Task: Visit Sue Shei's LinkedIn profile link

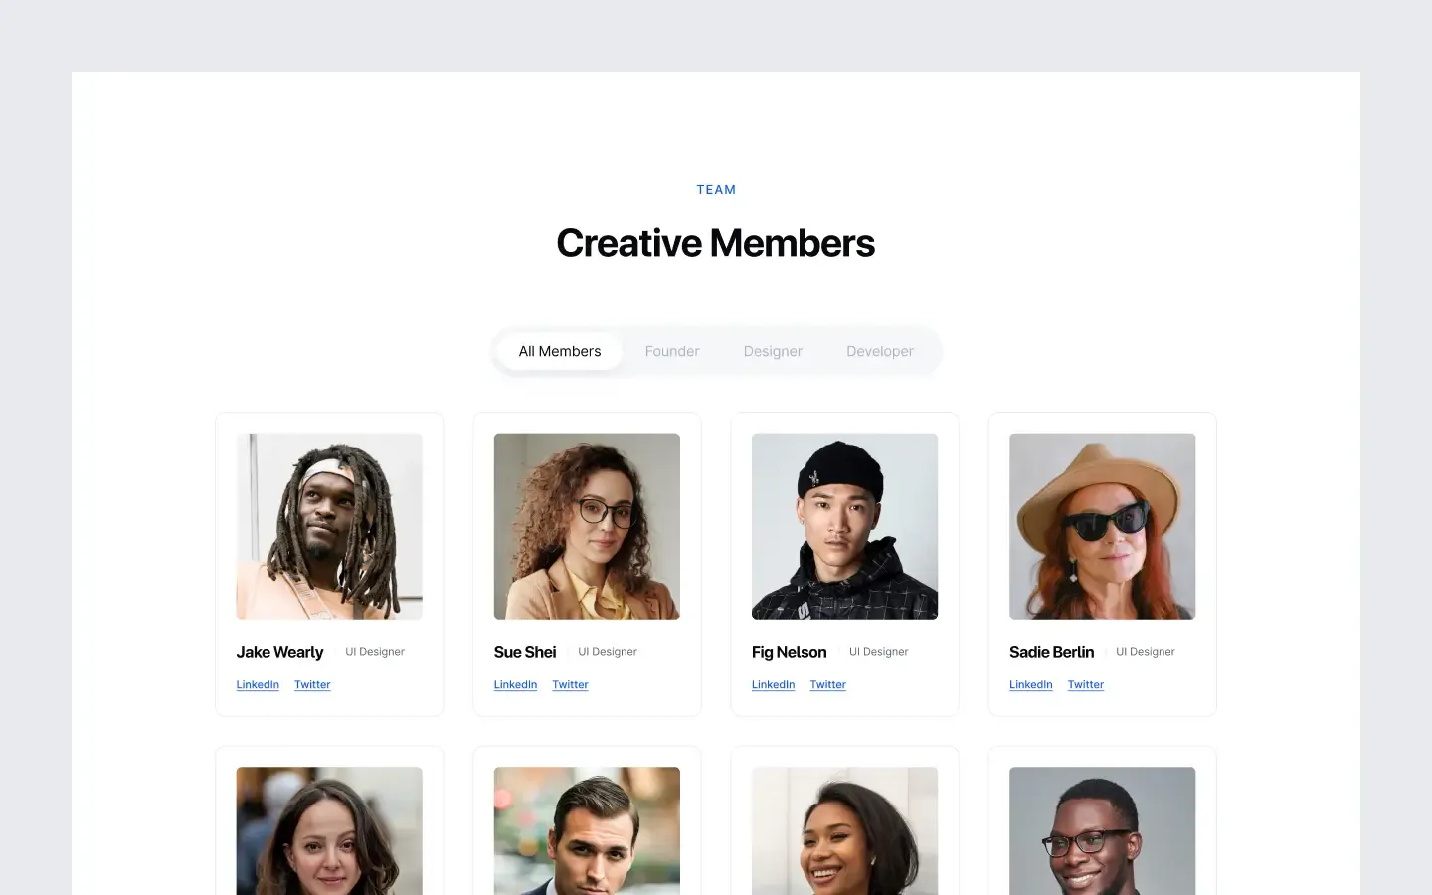Action: pyautogui.click(x=515, y=684)
